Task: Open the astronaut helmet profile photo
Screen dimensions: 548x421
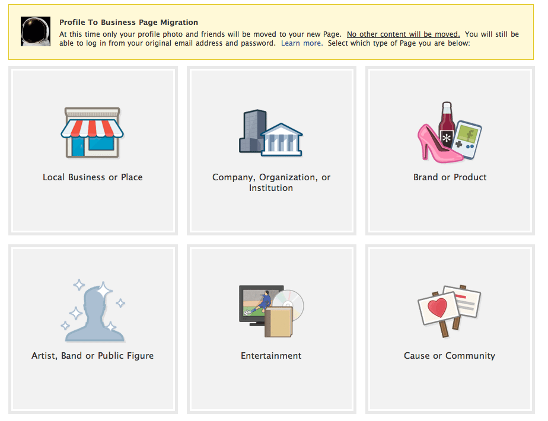Action: 36,31
